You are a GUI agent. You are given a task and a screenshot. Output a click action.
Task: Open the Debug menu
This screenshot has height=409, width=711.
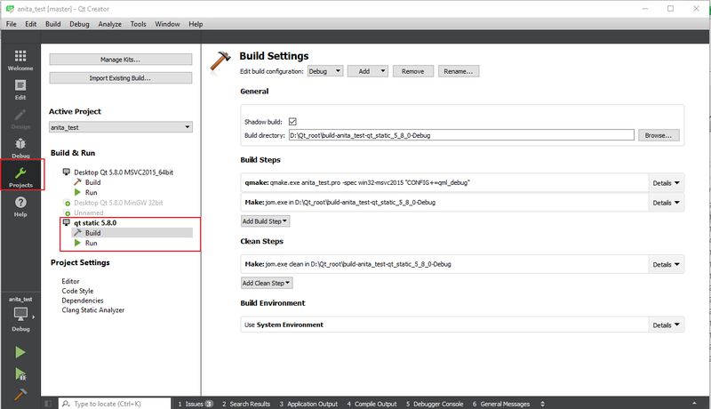(x=79, y=24)
